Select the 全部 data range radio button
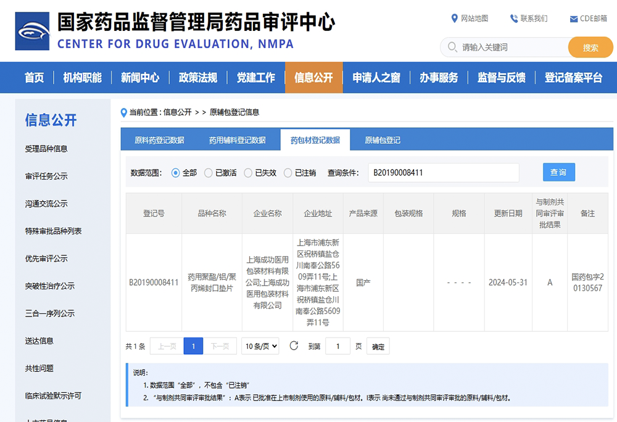This screenshot has height=422, width=617. click(x=176, y=173)
